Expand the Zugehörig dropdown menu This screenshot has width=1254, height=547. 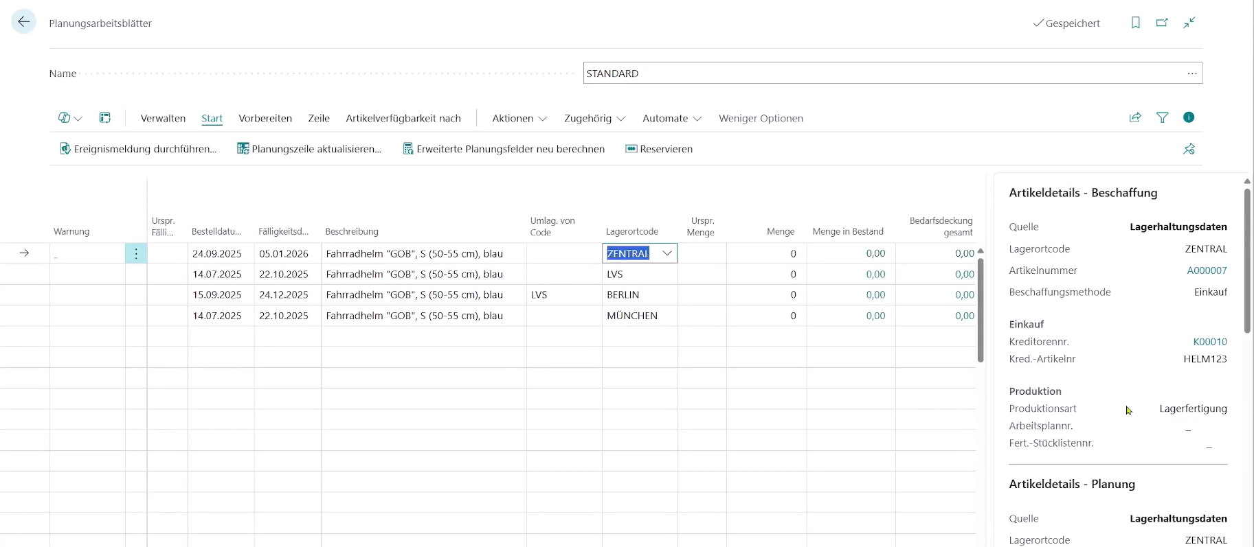[594, 118]
